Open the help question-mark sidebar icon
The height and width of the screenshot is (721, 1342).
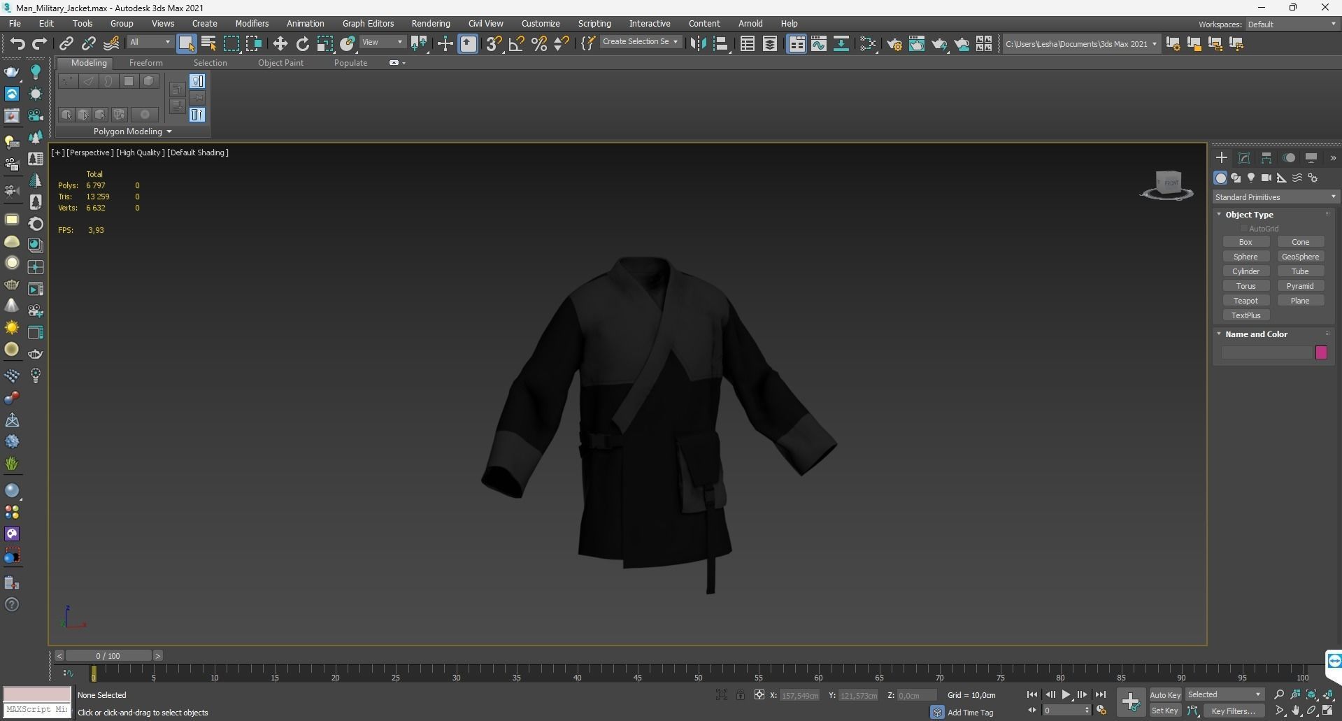[x=12, y=605]
